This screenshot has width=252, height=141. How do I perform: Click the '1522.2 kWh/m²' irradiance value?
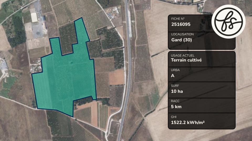coord(188,122)
